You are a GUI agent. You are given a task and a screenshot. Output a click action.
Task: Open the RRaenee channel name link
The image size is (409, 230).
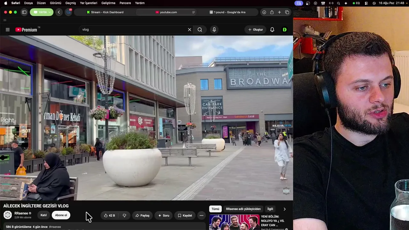[x=21, y=213]
